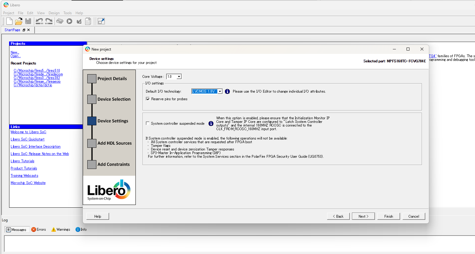Open the Help menu in the menu bar

[79, 13]
